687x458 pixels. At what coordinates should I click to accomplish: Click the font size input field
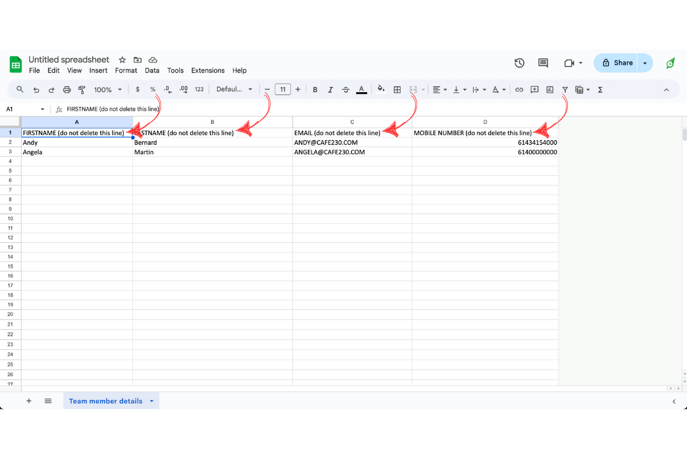click(x=283, y=90)
